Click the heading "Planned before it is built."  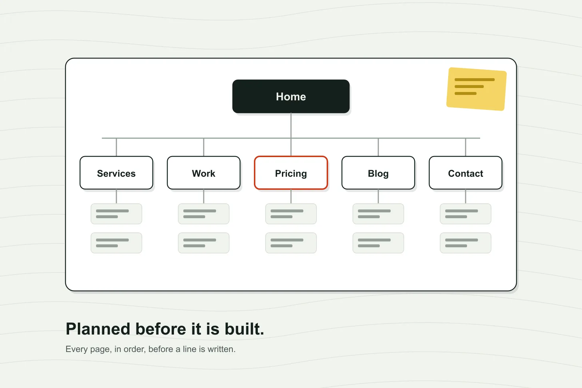click(165, 329)
